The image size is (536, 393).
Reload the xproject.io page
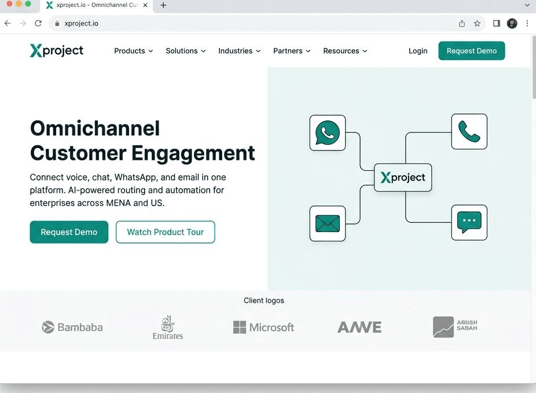tap(38, 23)
